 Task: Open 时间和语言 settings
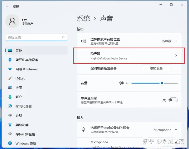pos(36,106)
